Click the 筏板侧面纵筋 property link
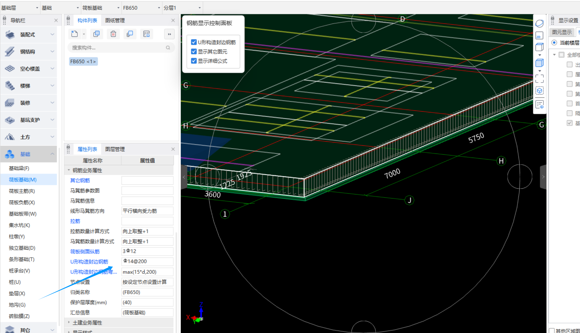The image size is (580, 333). [85, 252]
